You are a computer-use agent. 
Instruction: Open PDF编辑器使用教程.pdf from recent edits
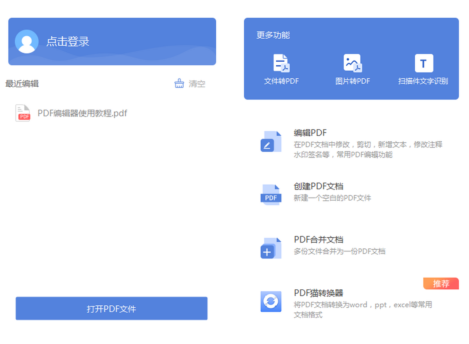click(82, 113)
